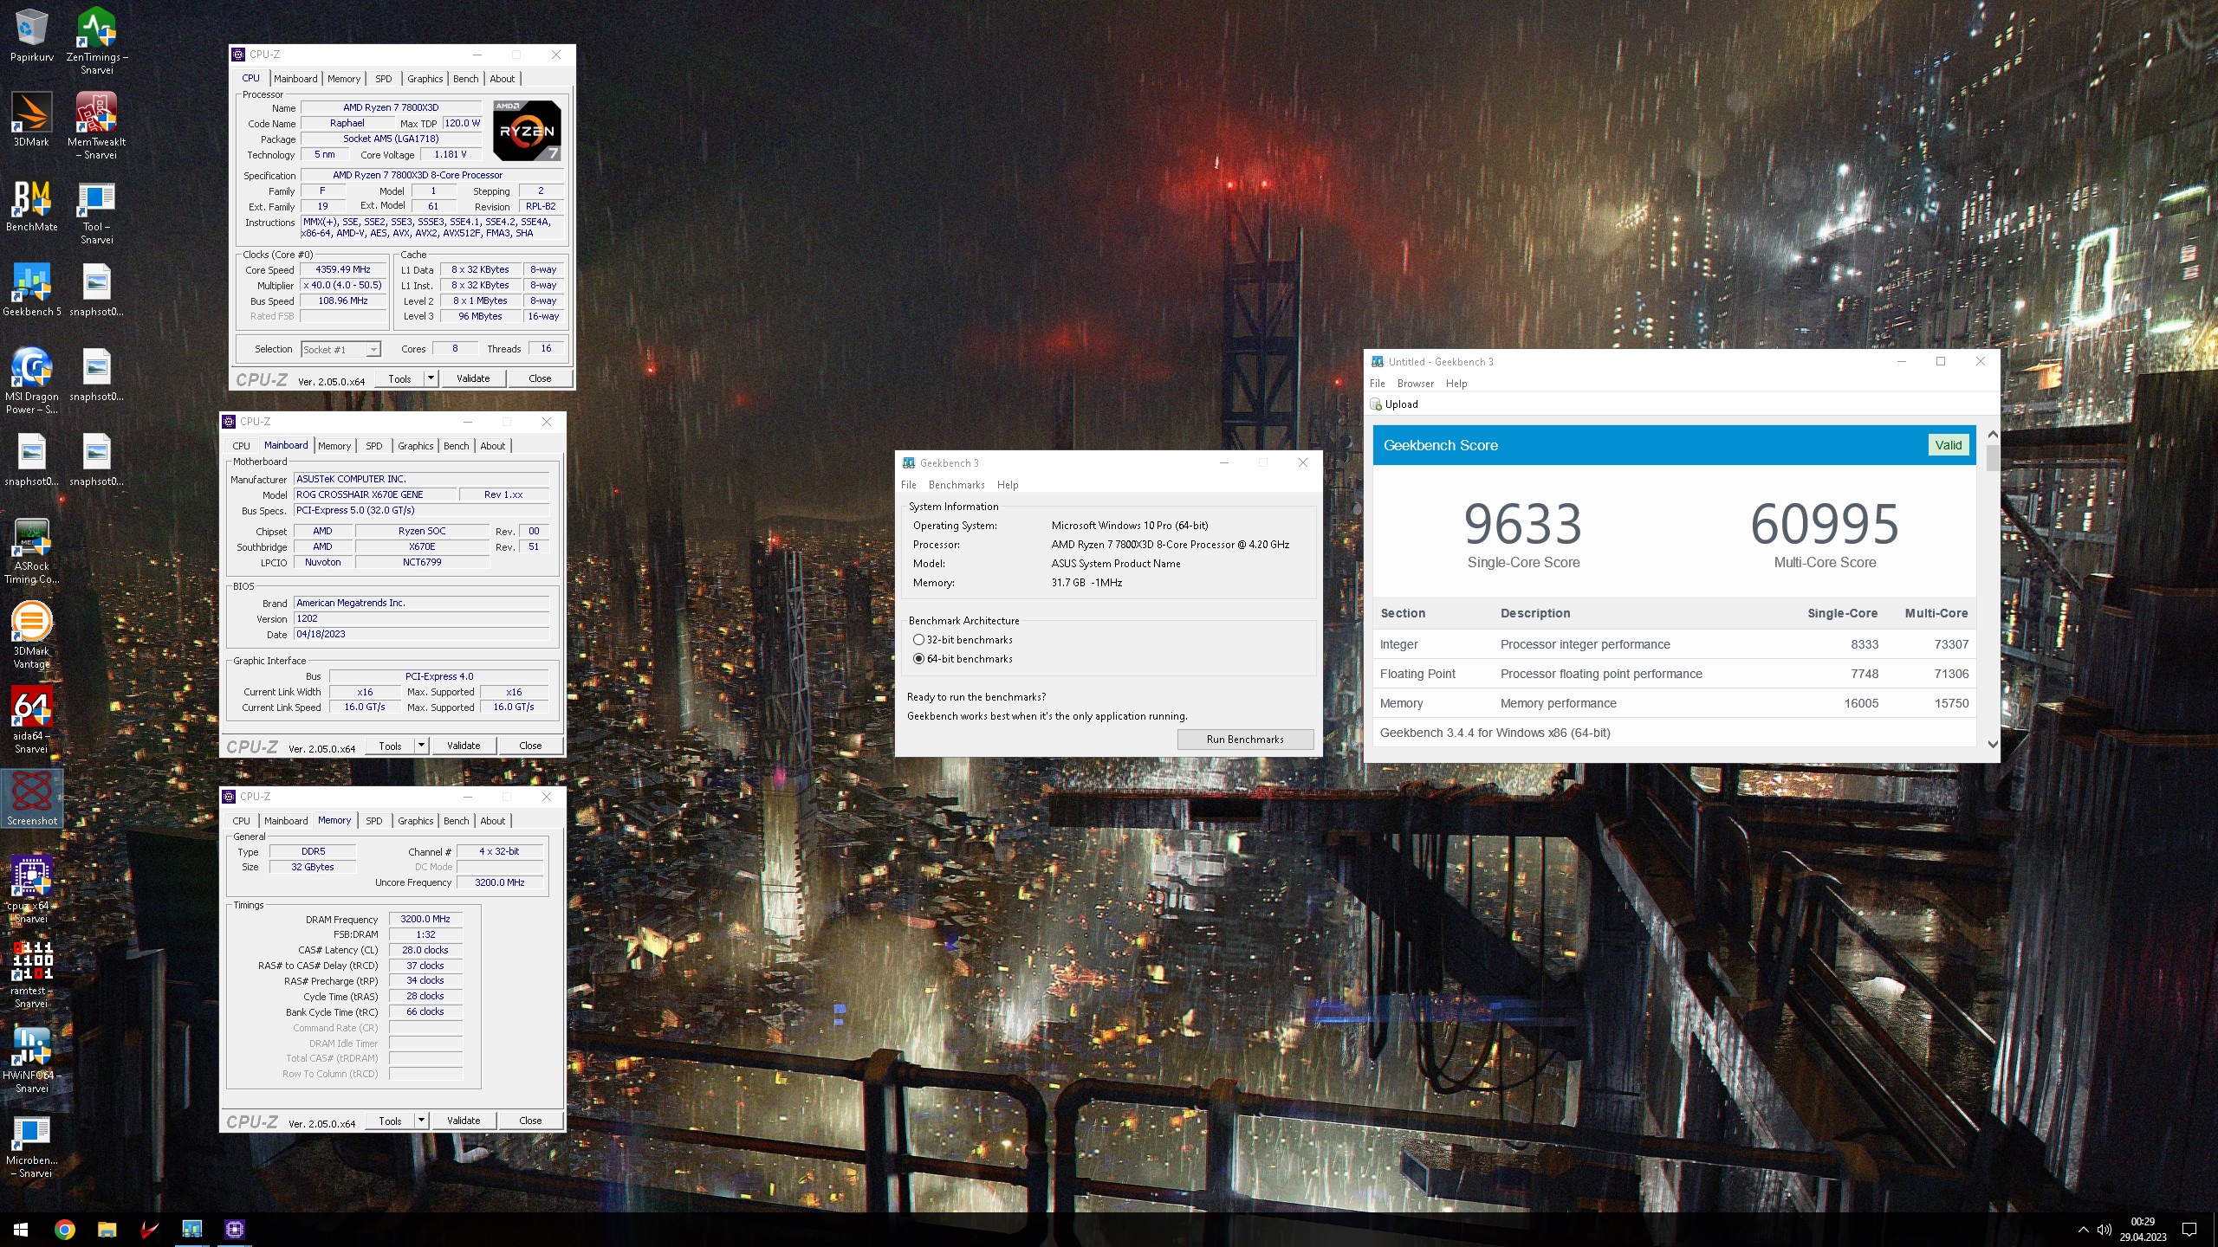Show hidden system tray icons
Image resolution: width=2218 pixels, height=1247 pixels.
coord(2083,1230)
